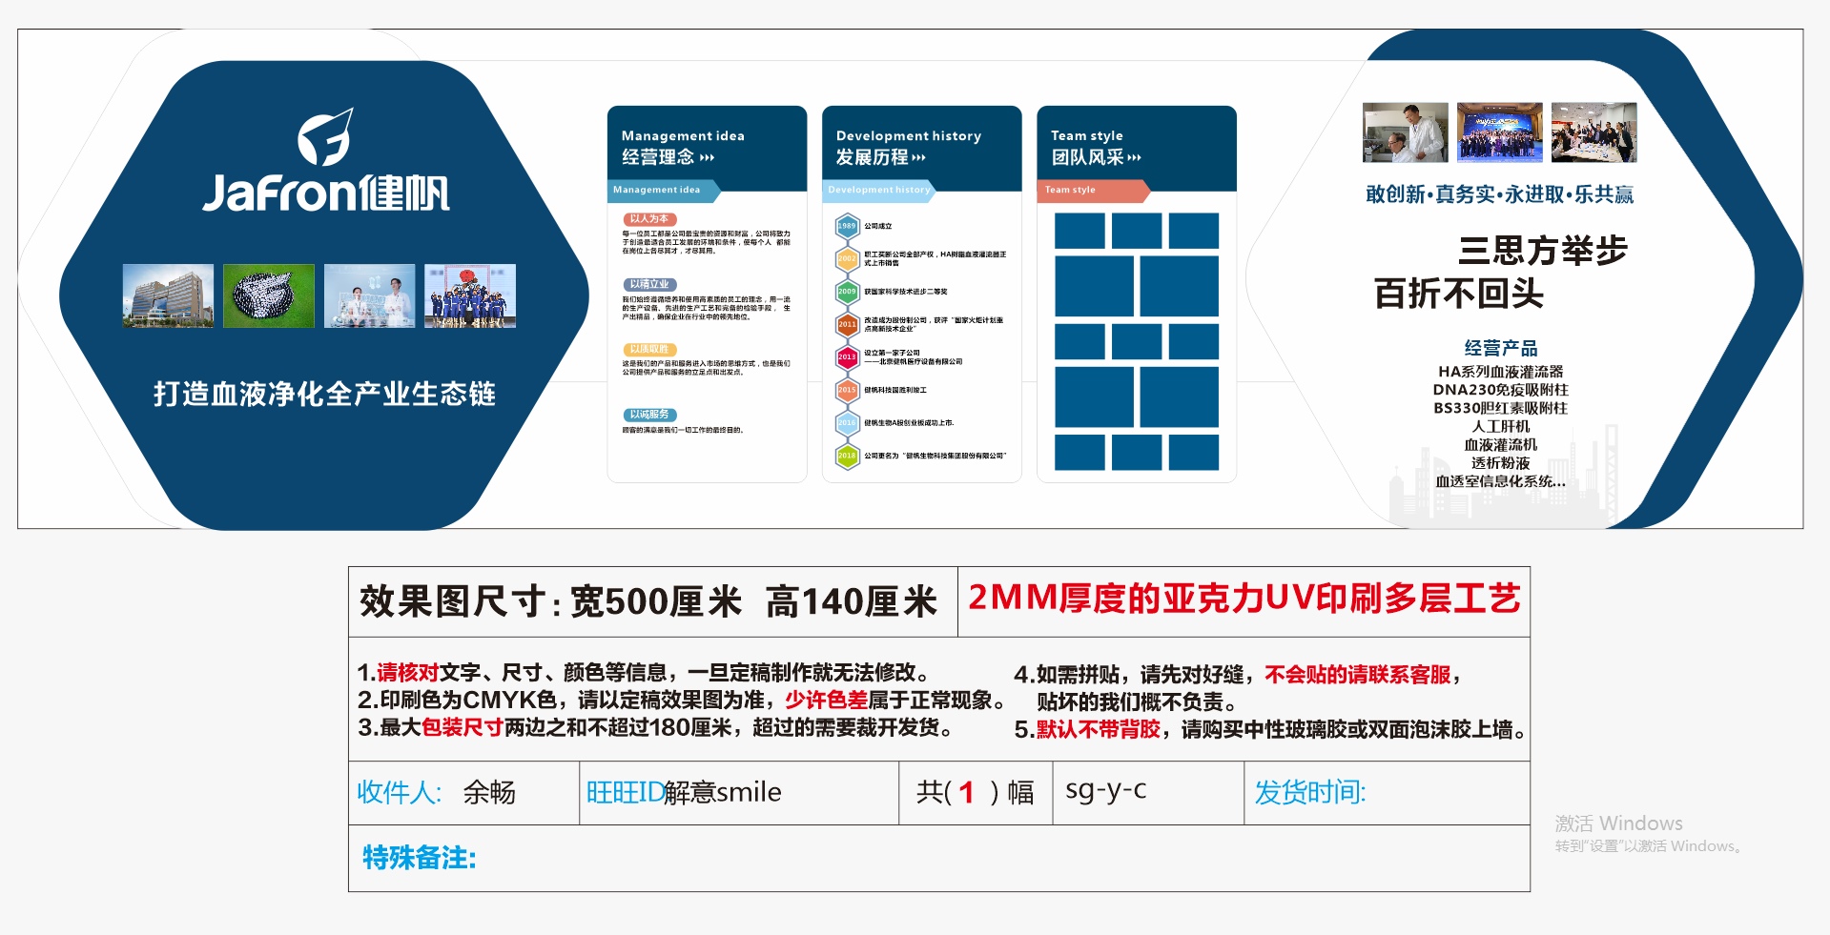Click the 2013 magenta hexagon marker
Viewport: 1830px width, 935px height.
847,356
